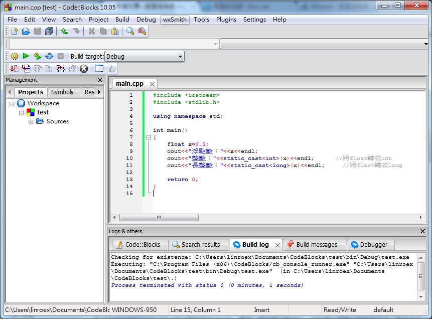Image resolution: width=432 pixels, height=319 pixels.
Task: Select the Projects tab
Action: point(31,92)
